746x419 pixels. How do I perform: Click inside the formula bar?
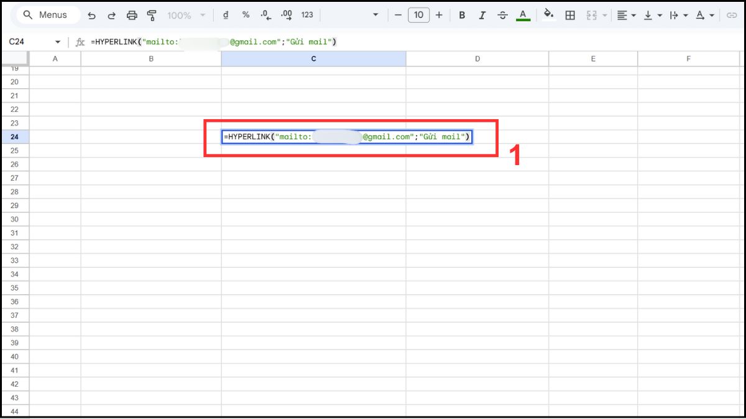coord(249,42)
